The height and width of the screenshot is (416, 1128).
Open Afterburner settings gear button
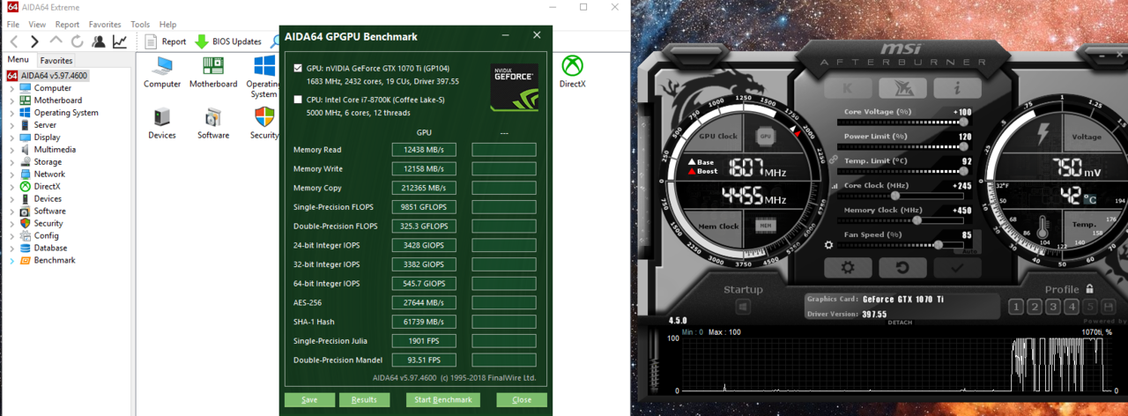pyautogui.click(x=847, y=267)
